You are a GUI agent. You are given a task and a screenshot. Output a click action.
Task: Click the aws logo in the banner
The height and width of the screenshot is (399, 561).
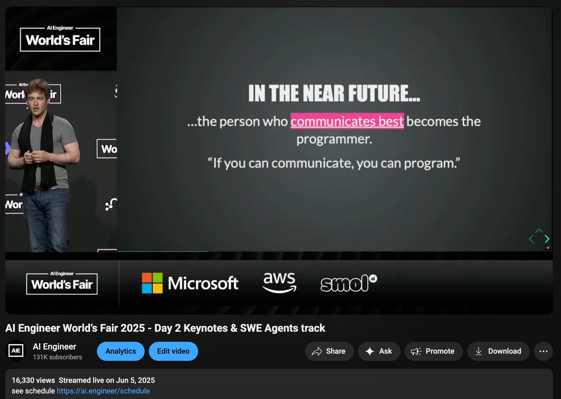tap(279, 282)
